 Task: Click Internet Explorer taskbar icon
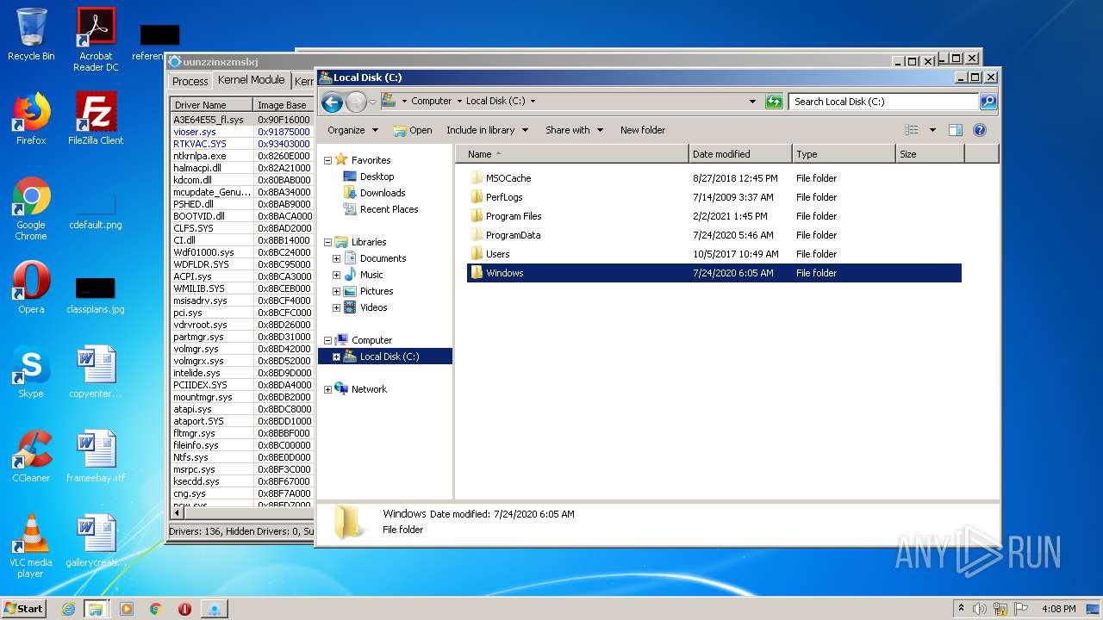tap(68, 609)
